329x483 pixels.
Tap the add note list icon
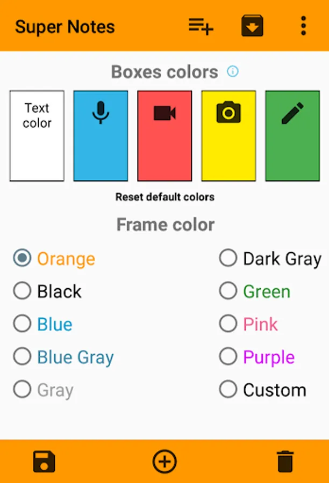tap(201, 26)
